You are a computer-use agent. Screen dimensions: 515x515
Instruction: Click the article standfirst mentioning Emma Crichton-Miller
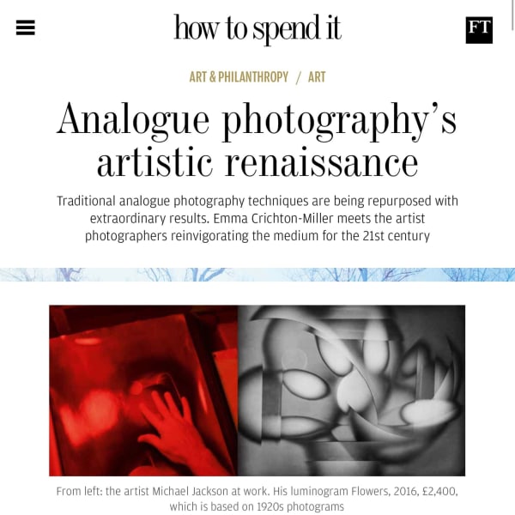pyautogui.click(x=257, y=218)
